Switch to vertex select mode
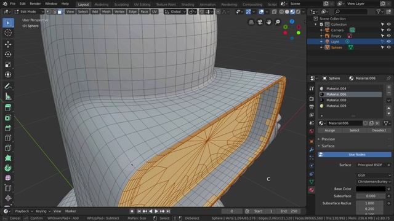Image resolution: width=394 pixels, height=221 pixels. pos(49,12)
